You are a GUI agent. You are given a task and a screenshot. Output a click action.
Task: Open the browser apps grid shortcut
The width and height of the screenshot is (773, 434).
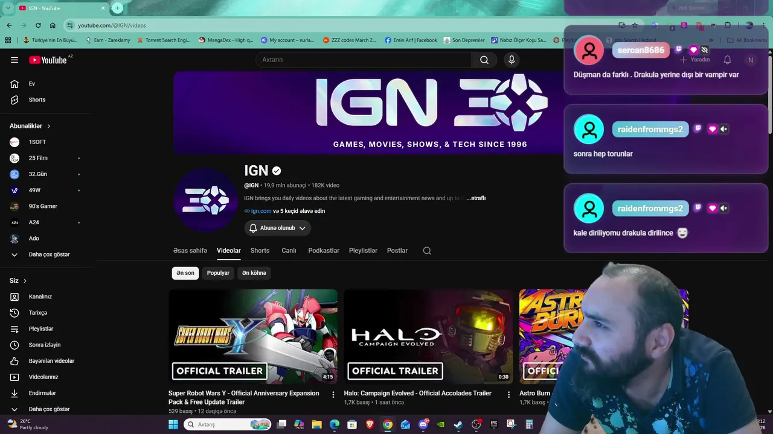tap(8, 40)
